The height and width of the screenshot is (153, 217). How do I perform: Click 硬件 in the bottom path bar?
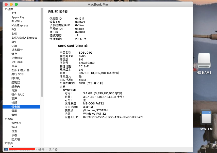tap(41, 149)
